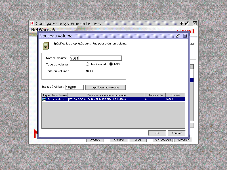Click Appliquer au volume button

point(106,87)
